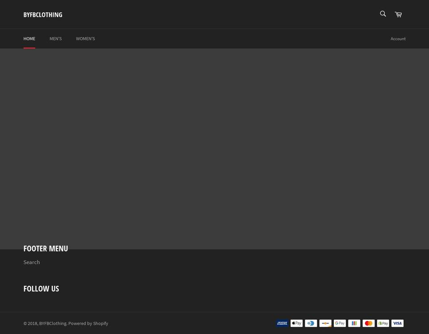429x334 pixels.
Task: Click the American Express payment icon
Action: [282, 323]
